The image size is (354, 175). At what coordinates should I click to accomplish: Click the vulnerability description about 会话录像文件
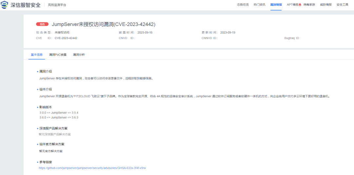click(x=96, y=78)
